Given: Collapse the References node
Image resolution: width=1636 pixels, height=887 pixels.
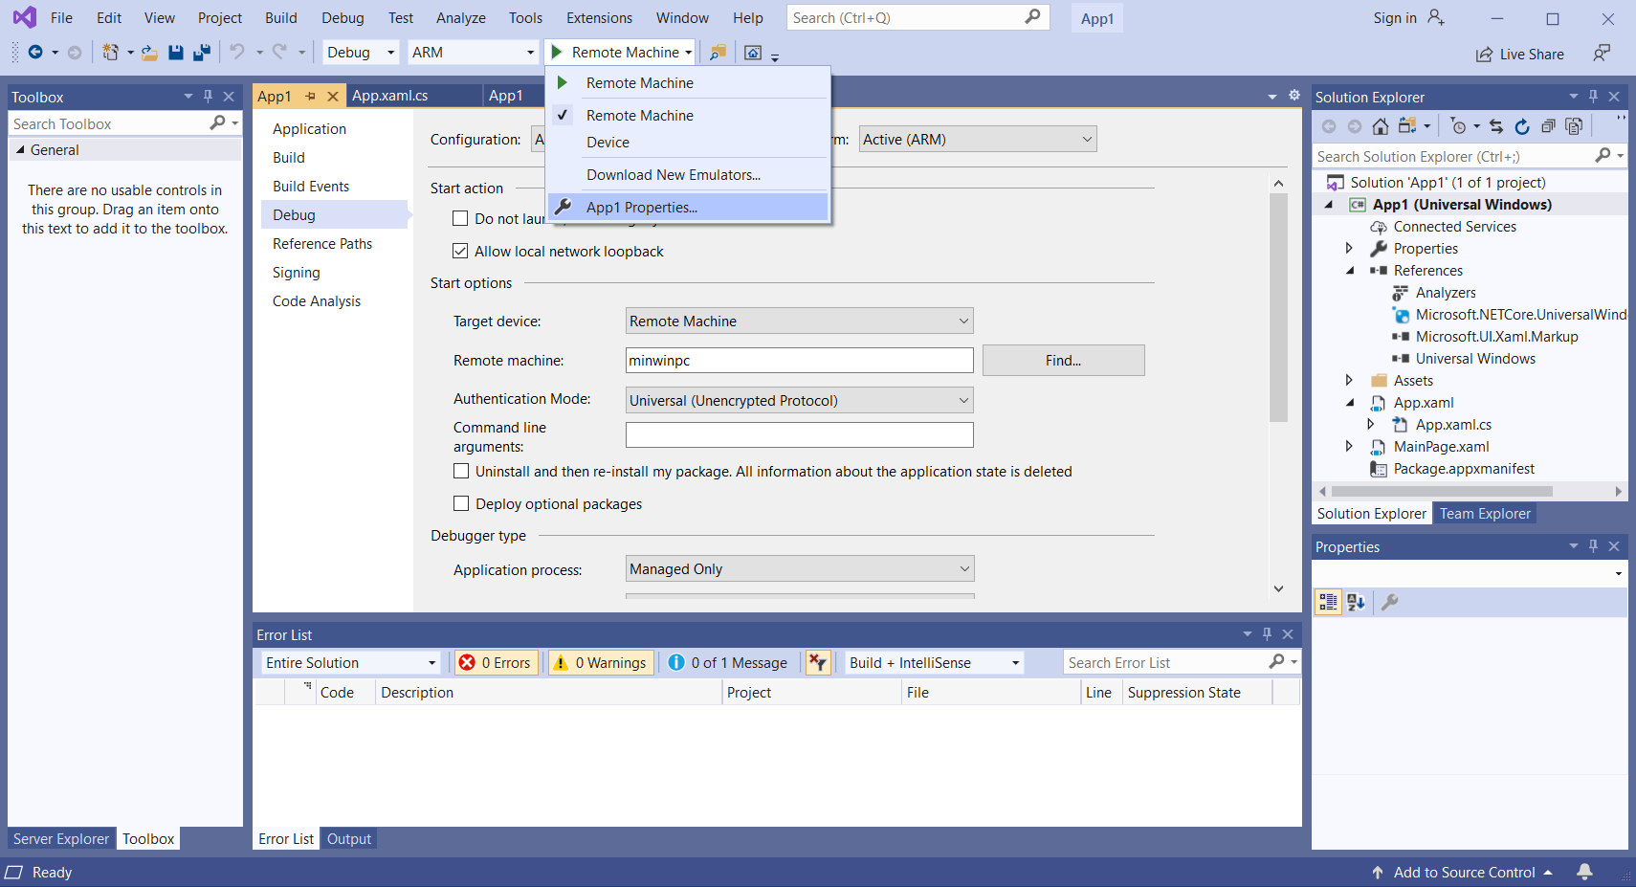Looking at the screenshot, I should (1349, 270).
